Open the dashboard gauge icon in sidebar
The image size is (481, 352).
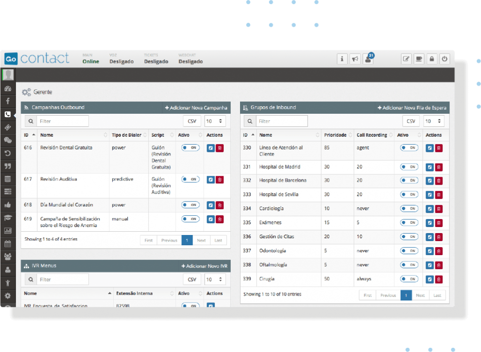tap(8, 89)
